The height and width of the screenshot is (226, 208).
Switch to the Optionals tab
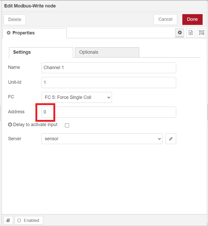(x=107, y=52)
